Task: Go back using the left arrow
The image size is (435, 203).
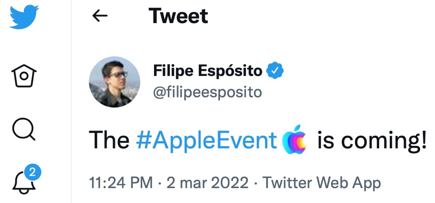Action: pyautogui.click(x=100, y=16)
